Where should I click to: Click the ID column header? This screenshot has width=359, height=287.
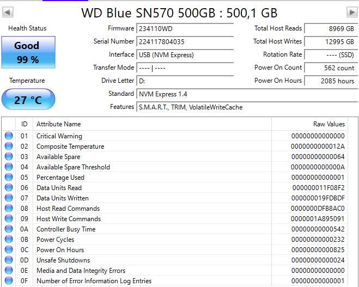click(x=25, y=124)
